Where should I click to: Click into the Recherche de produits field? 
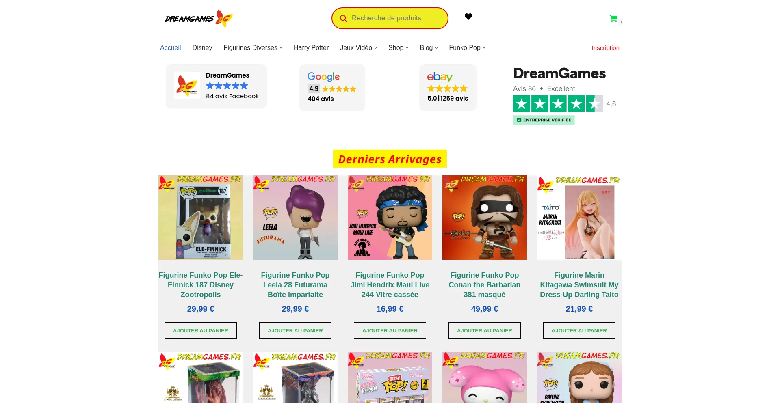[394, 18]
